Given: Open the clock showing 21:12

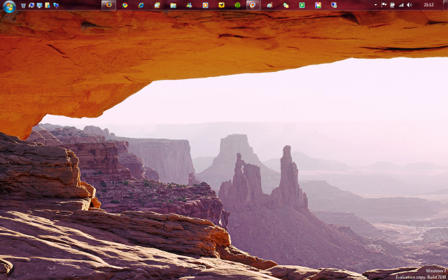Looking at the screenshot, I should 428,5.
